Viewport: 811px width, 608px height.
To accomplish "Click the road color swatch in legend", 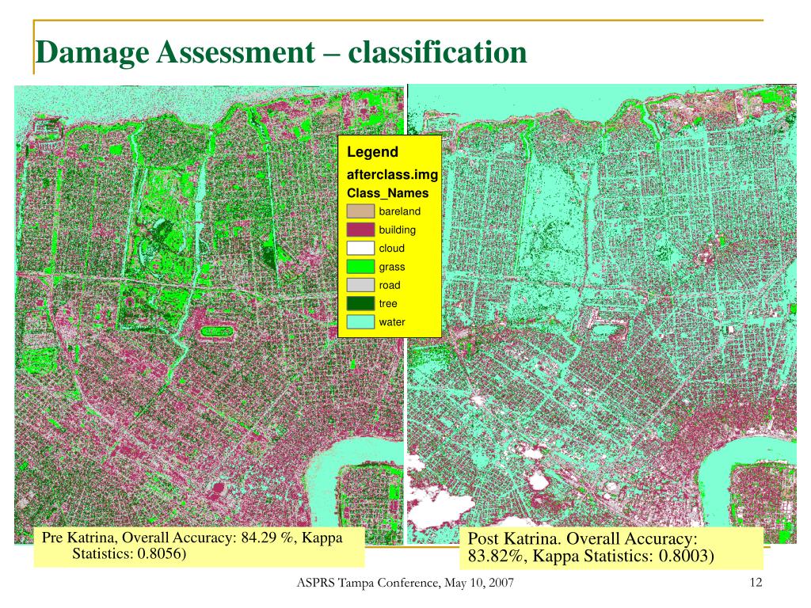I will point(360,285).
